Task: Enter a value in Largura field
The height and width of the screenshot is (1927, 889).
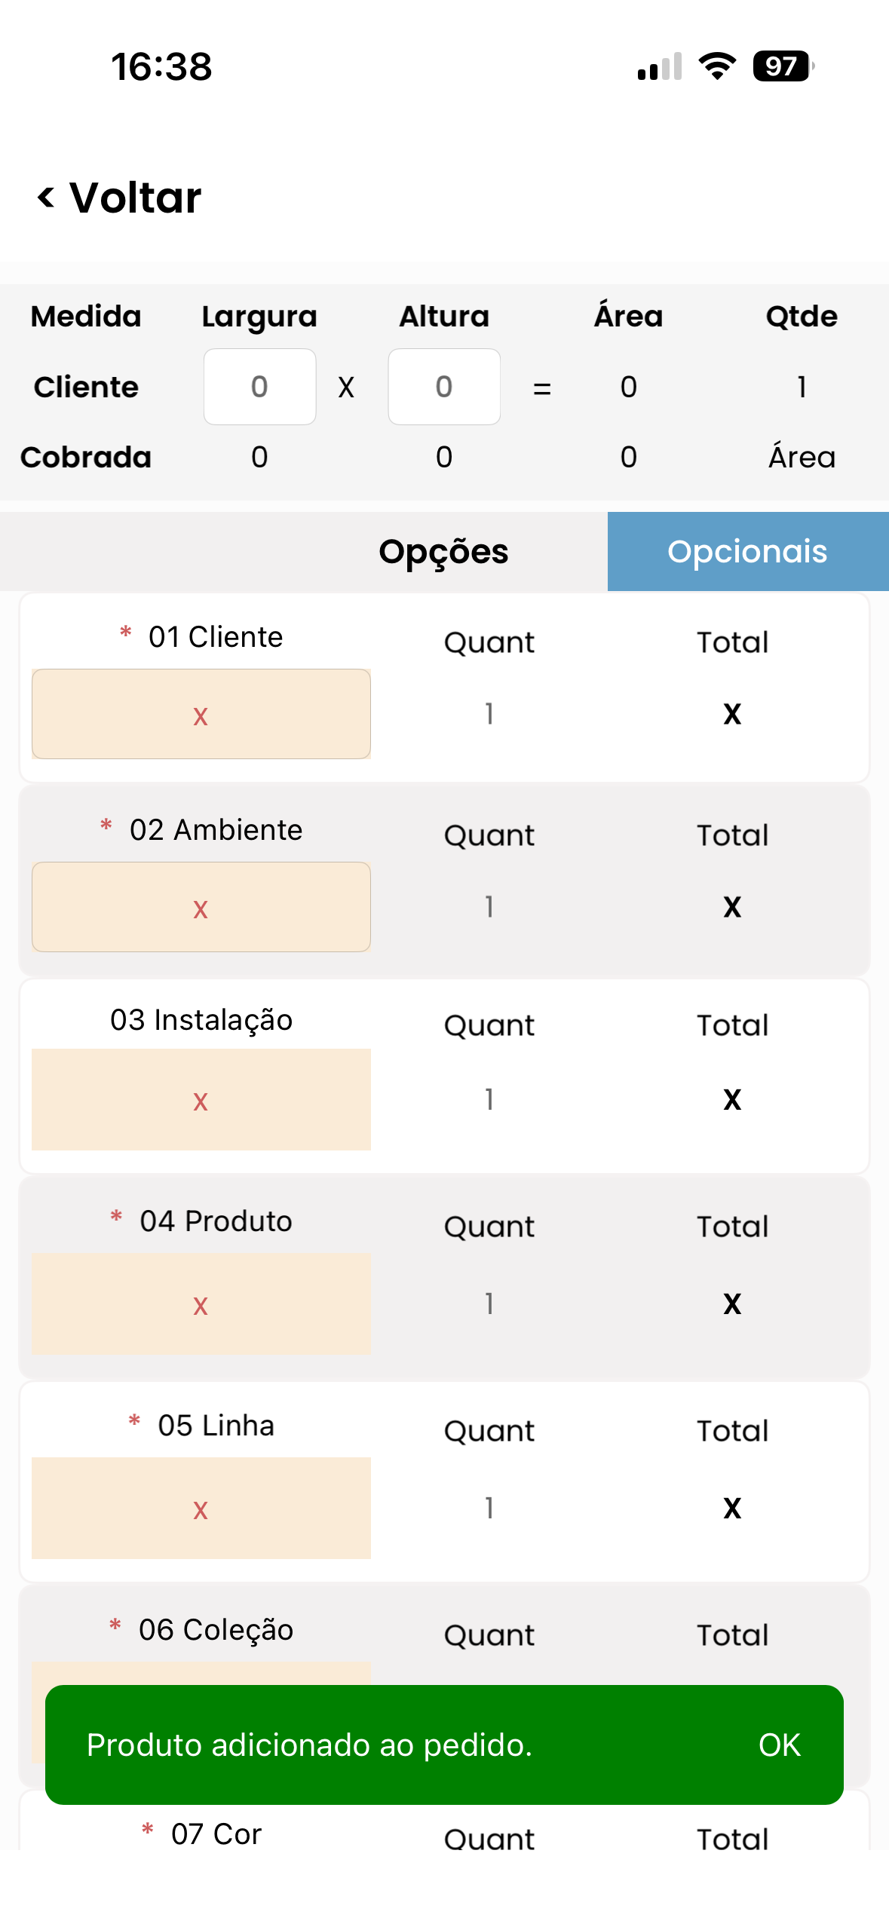Action: (259, 387)
